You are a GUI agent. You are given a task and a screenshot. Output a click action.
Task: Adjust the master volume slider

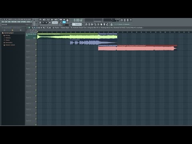[x=34, y=23]
